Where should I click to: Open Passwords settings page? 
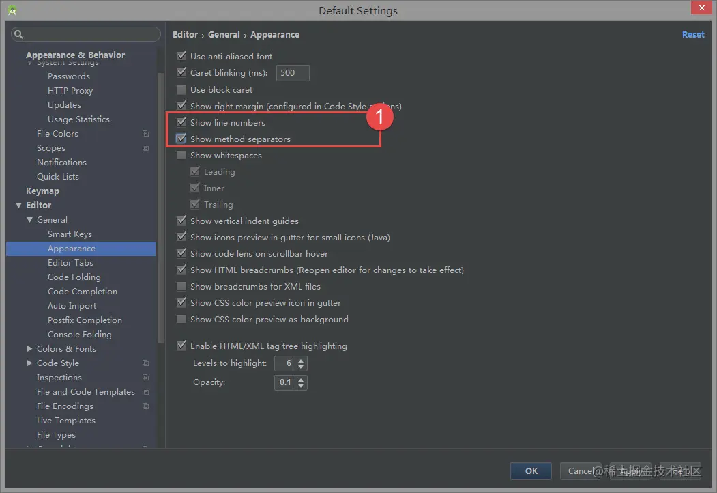(x=69, y=76)
